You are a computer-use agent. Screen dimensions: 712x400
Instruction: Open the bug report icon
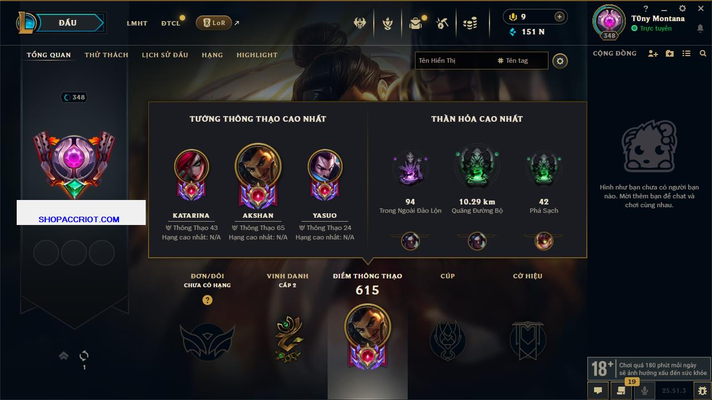coord(703,391)
